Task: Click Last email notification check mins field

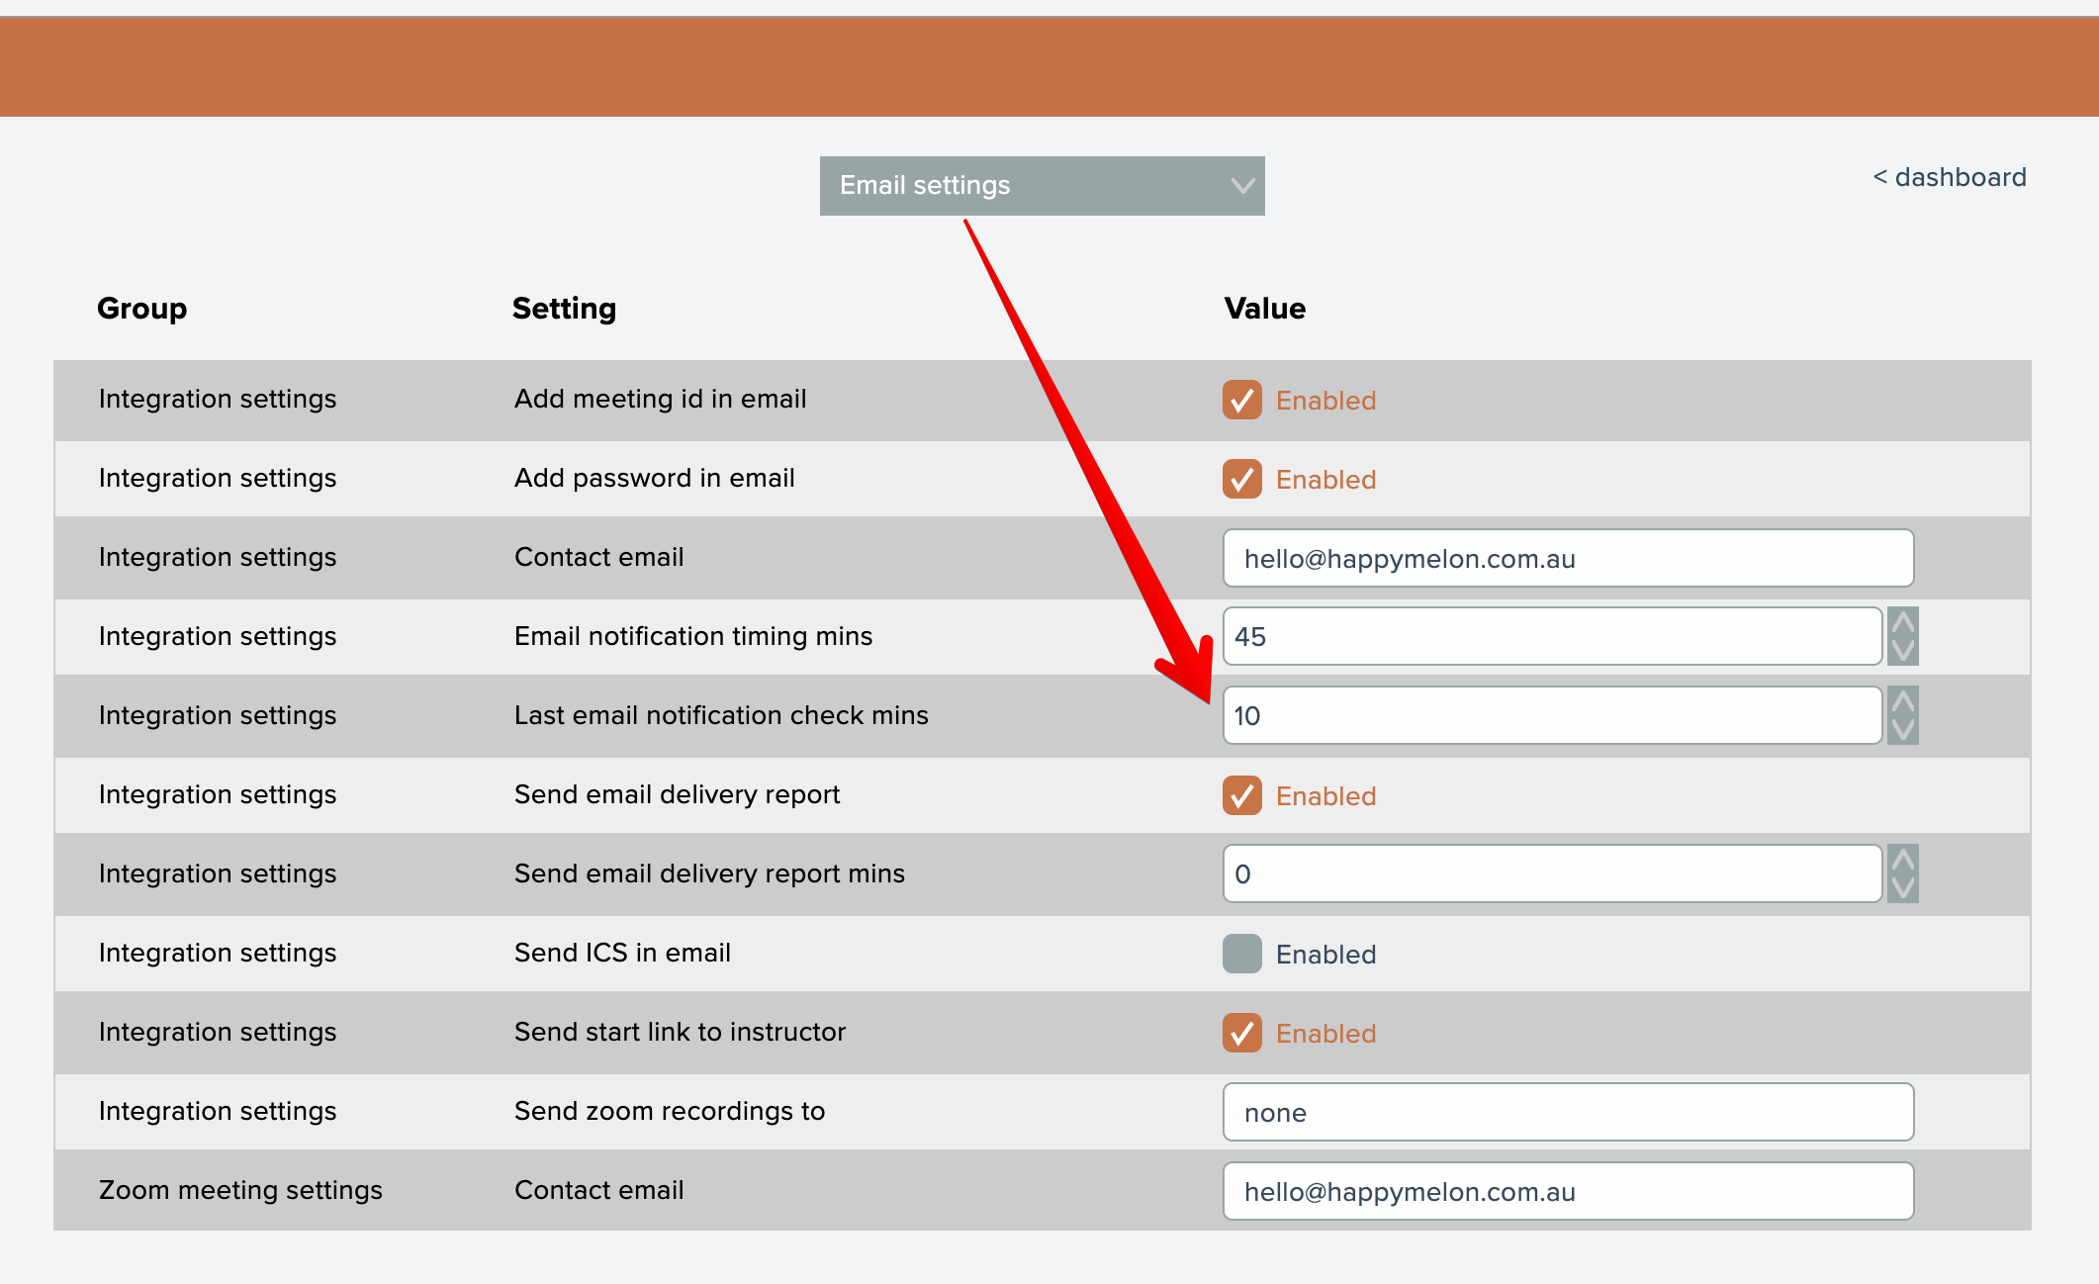Action: (1552, 715)
